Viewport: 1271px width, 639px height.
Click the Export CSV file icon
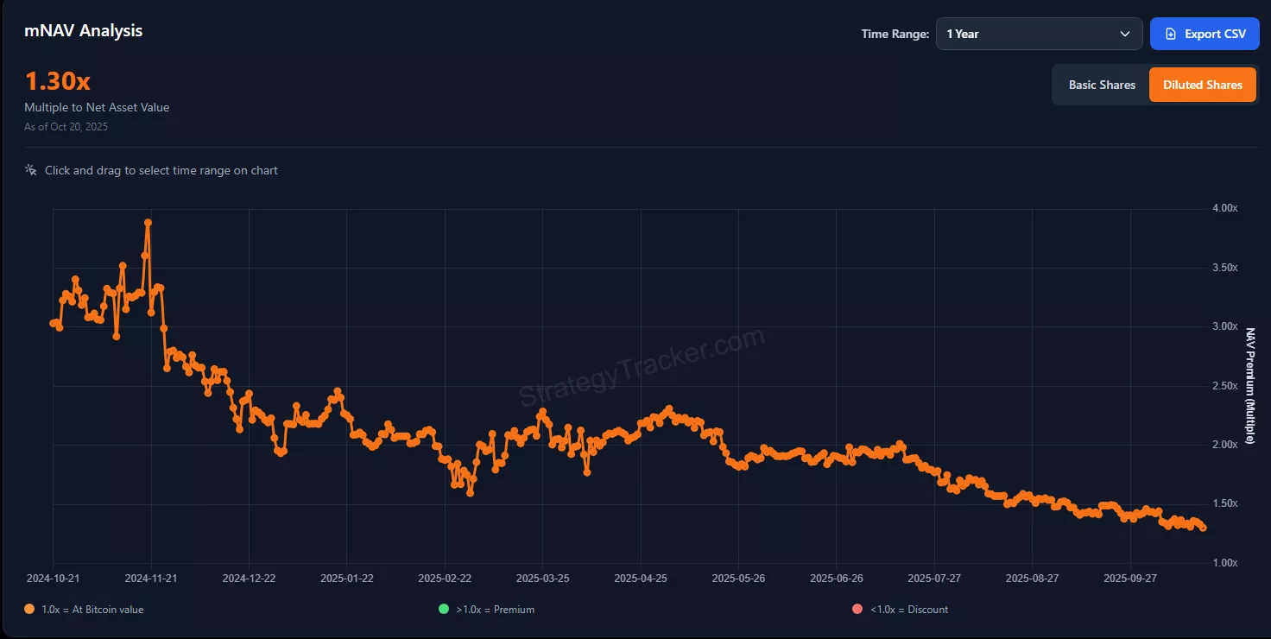[1171, 34]
